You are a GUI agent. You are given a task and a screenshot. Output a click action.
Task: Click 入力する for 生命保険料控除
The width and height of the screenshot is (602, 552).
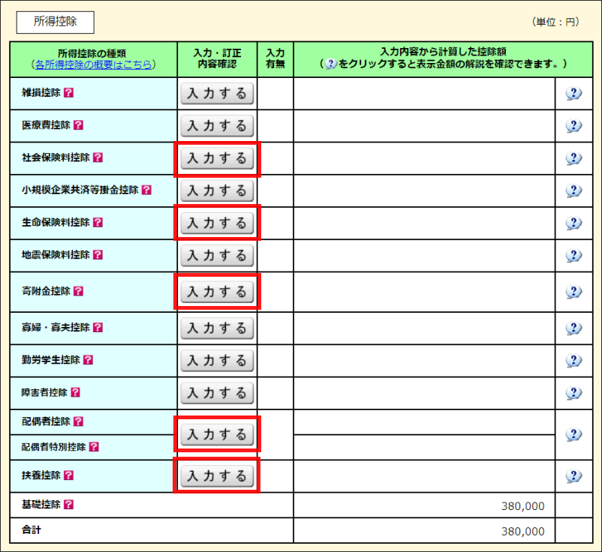(217, 223)
